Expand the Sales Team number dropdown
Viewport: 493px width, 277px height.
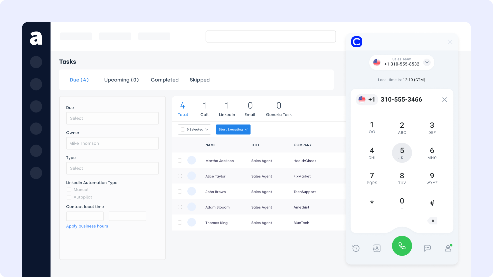coord(427,62)
